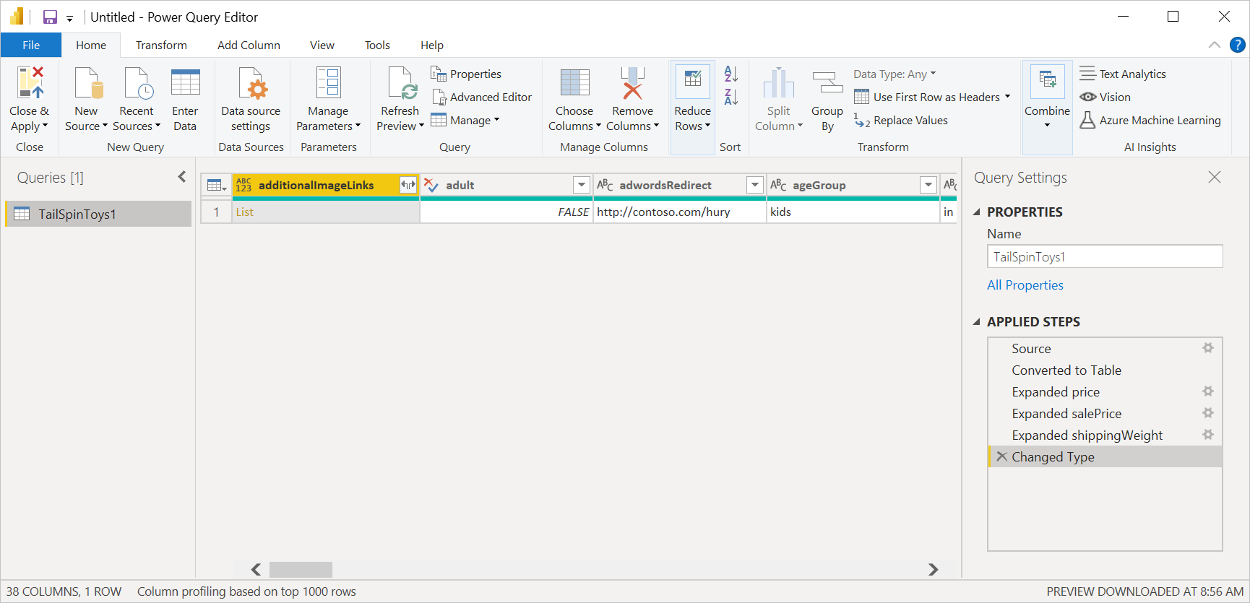The image size is (1250, 603).
Task: Click the http://contoso.com/hury cell
Action: coord(680,212)
